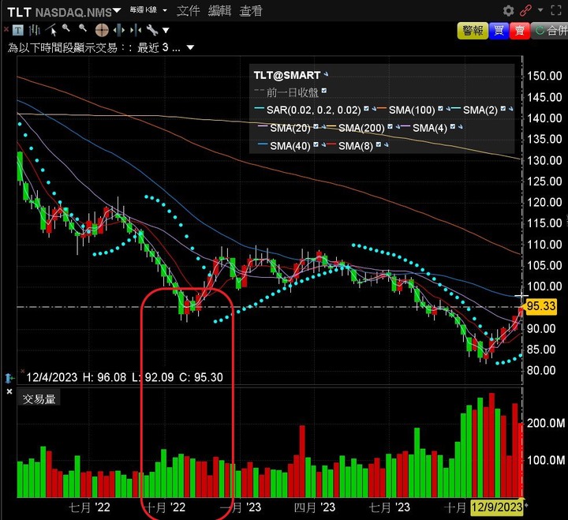Close the chart toolbar red x
This screenshot has height=520, width=568.
[x=6, y=29]
